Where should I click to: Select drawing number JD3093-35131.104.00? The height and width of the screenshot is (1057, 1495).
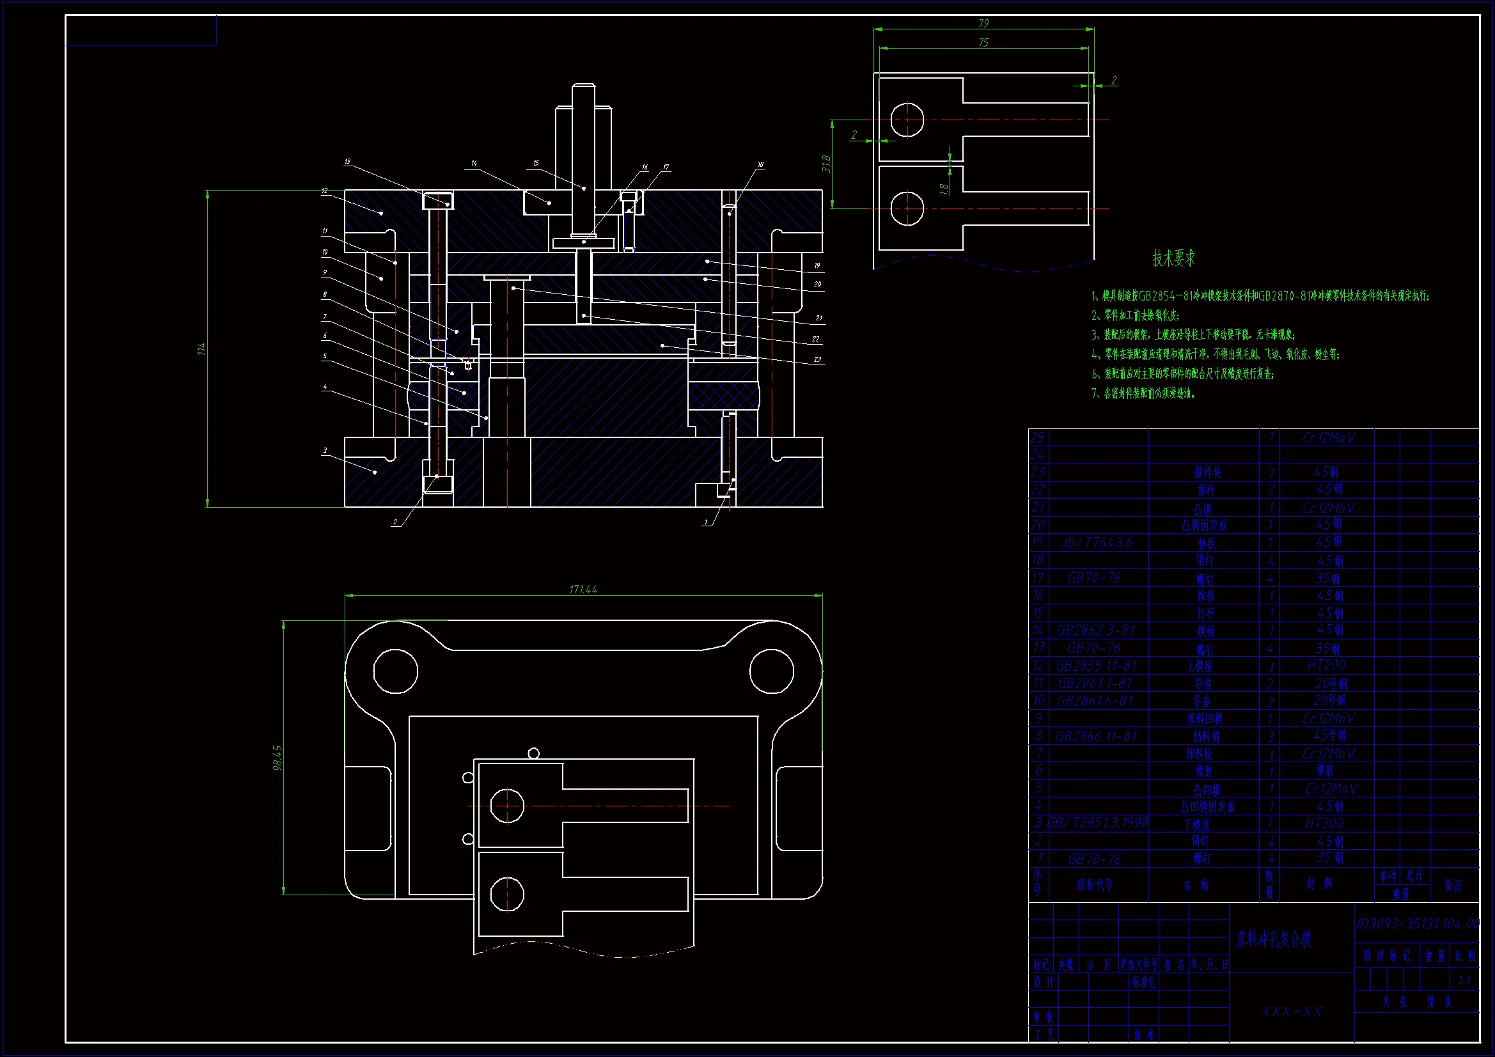[x=1417, y=924]
